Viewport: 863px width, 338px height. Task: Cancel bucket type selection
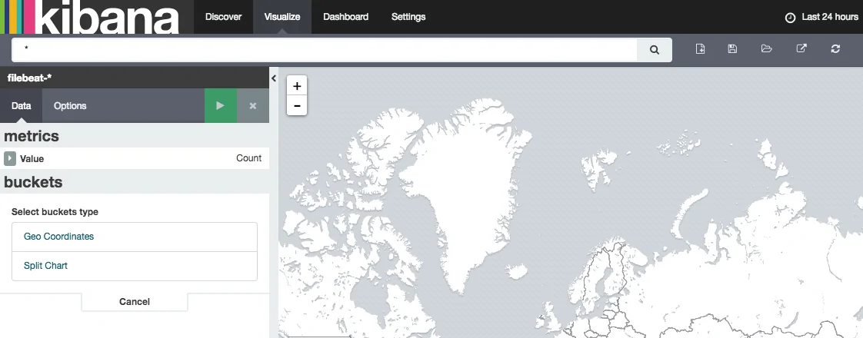click(135, 302)
